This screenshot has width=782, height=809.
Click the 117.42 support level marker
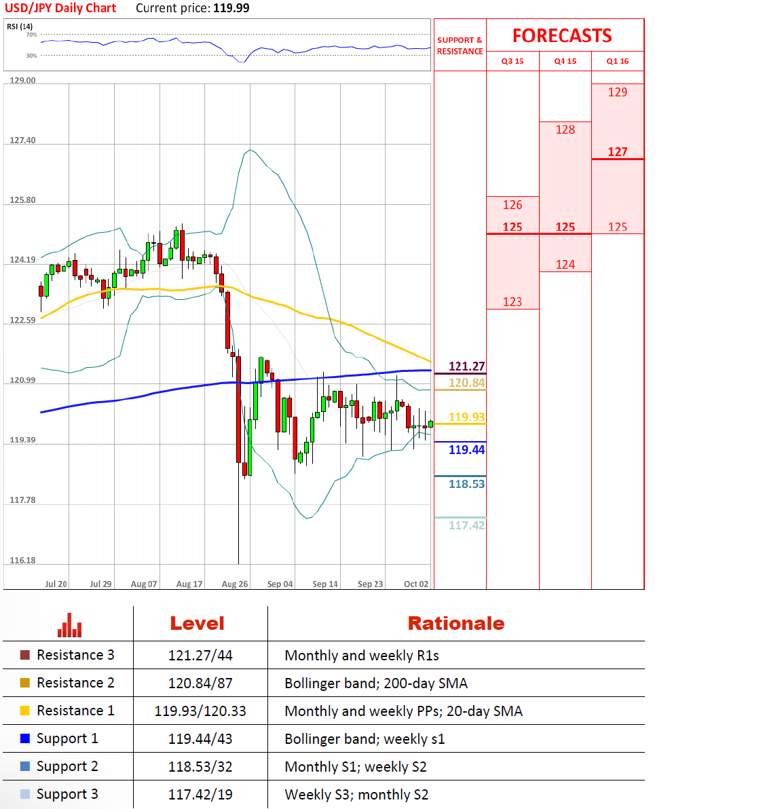tap(466, 525)
